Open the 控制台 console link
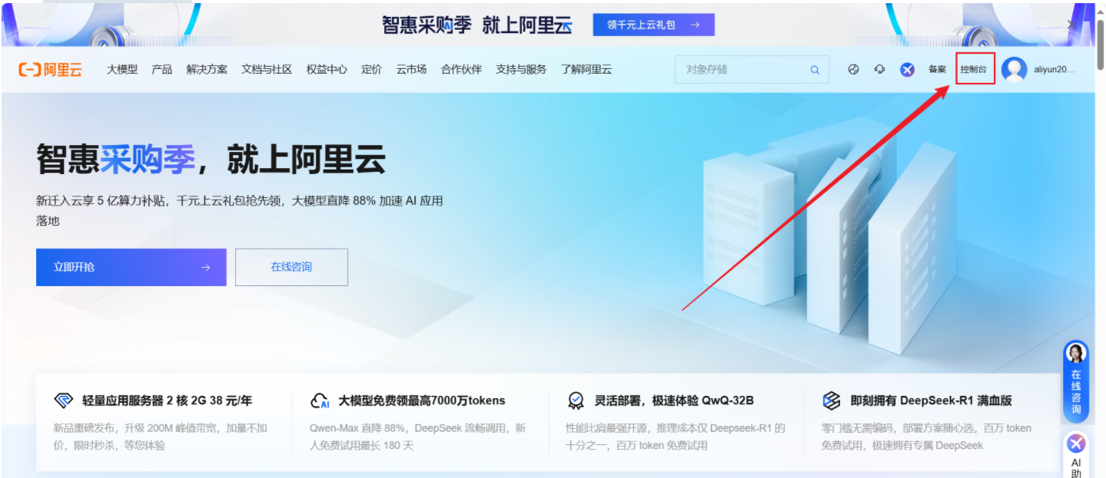1106x478 pixels. coord(974,69)
